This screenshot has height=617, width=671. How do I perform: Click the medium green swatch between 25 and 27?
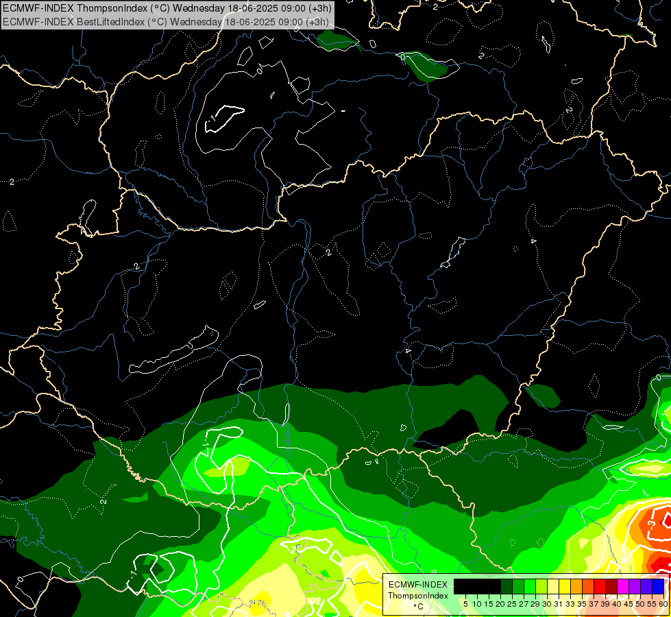point(517,586)
